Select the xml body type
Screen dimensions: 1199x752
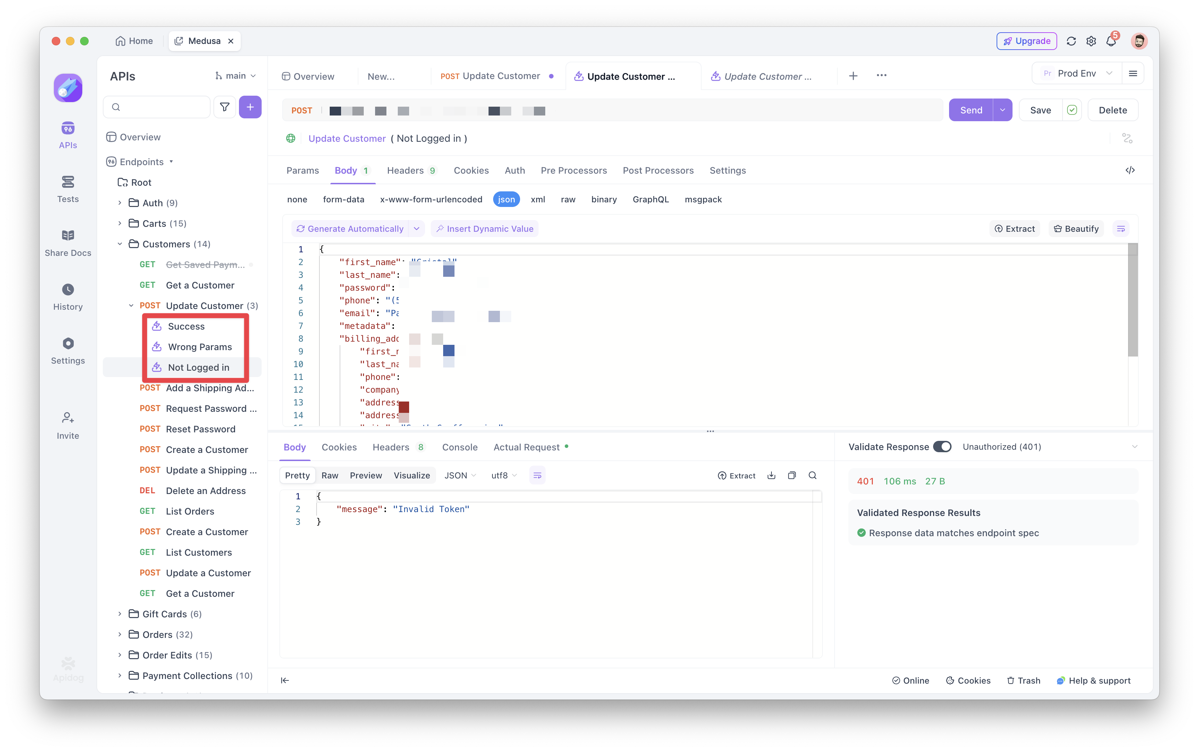(537, 200)
